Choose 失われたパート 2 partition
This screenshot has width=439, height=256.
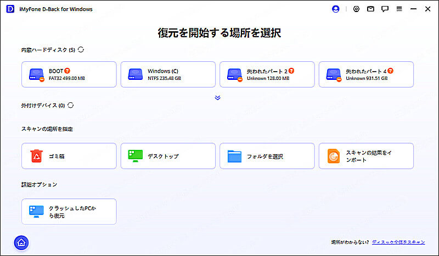pyautogui.click(x=267, y=74)
